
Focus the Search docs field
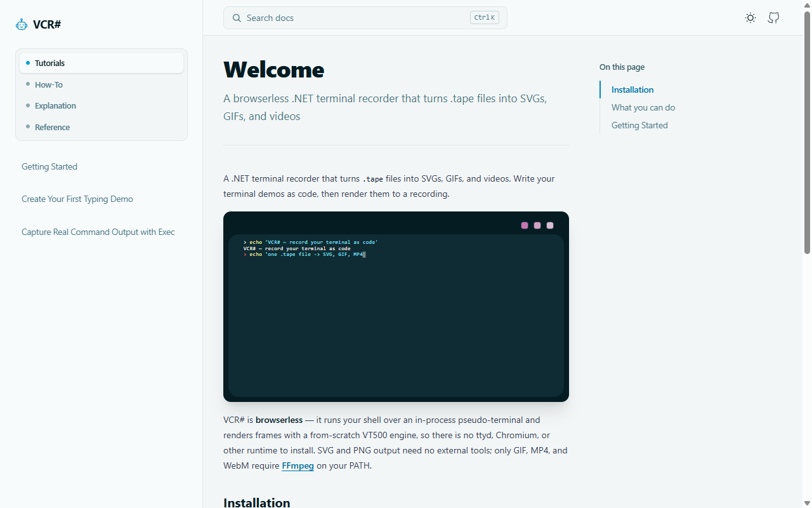click(x=365, y=18)
